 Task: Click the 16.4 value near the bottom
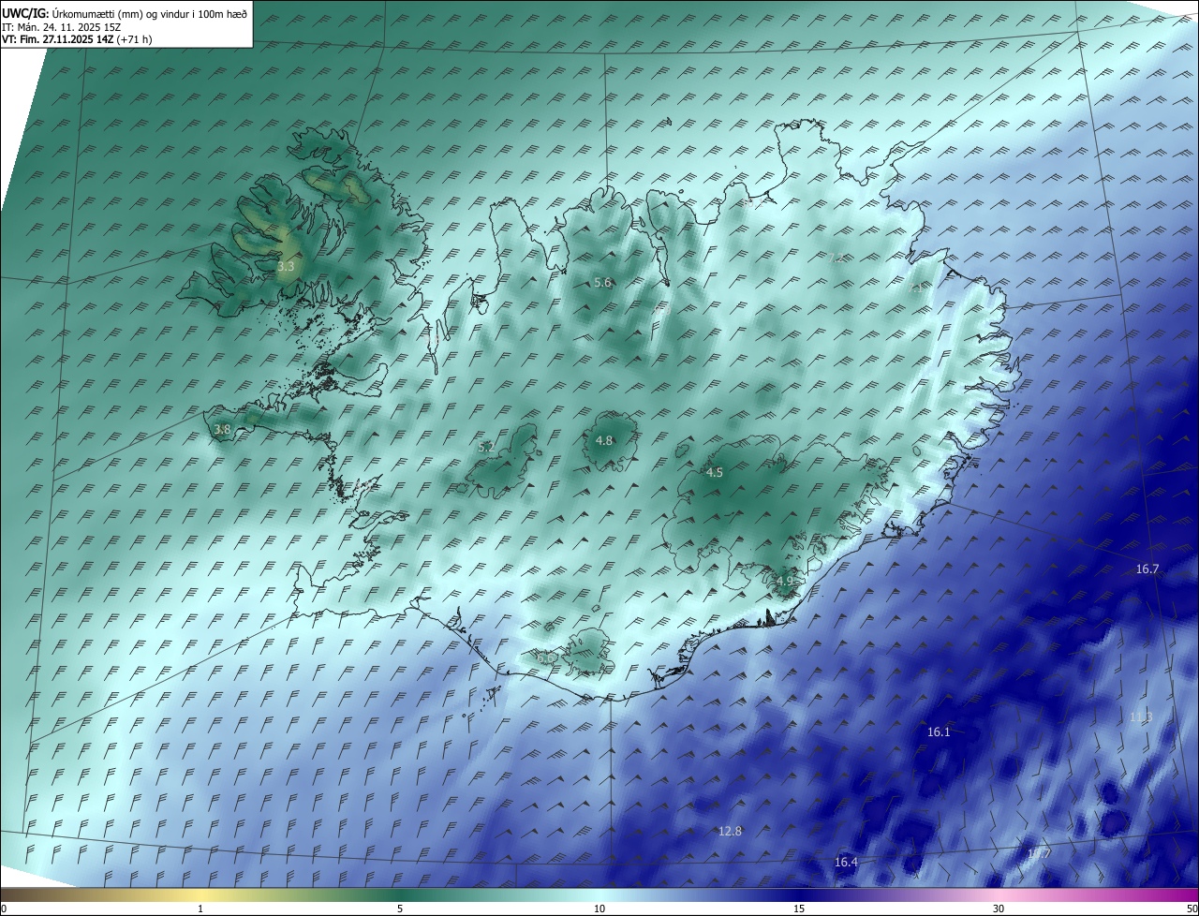[846, 863]
